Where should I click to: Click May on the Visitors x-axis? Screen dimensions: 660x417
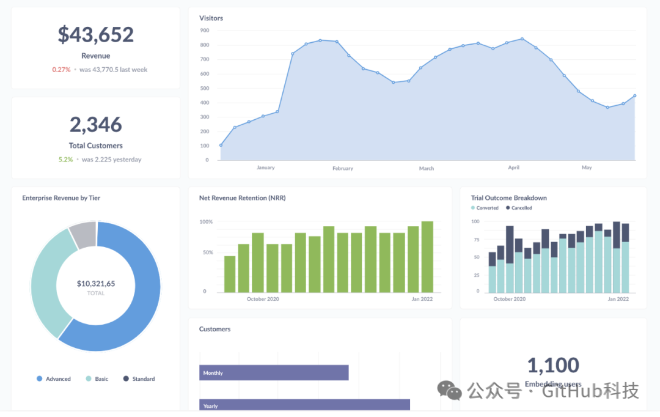coord(587,167)
